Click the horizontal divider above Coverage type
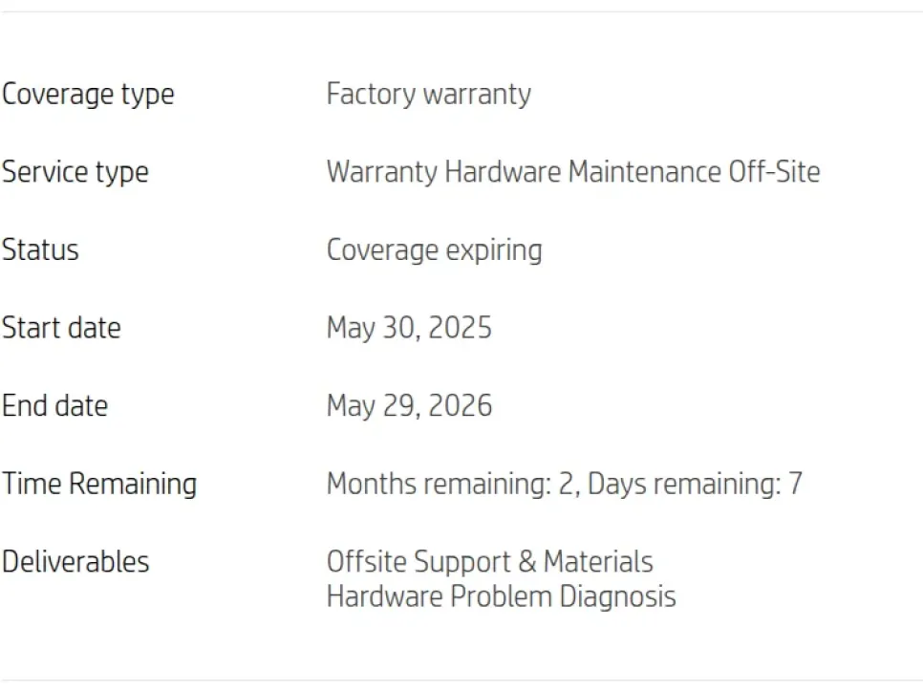This screenshot has width=923, height=692. click(x=461, y=11)
